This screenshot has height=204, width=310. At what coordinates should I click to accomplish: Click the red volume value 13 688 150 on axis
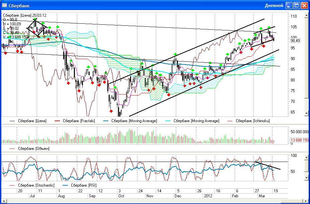coord(300,140)
